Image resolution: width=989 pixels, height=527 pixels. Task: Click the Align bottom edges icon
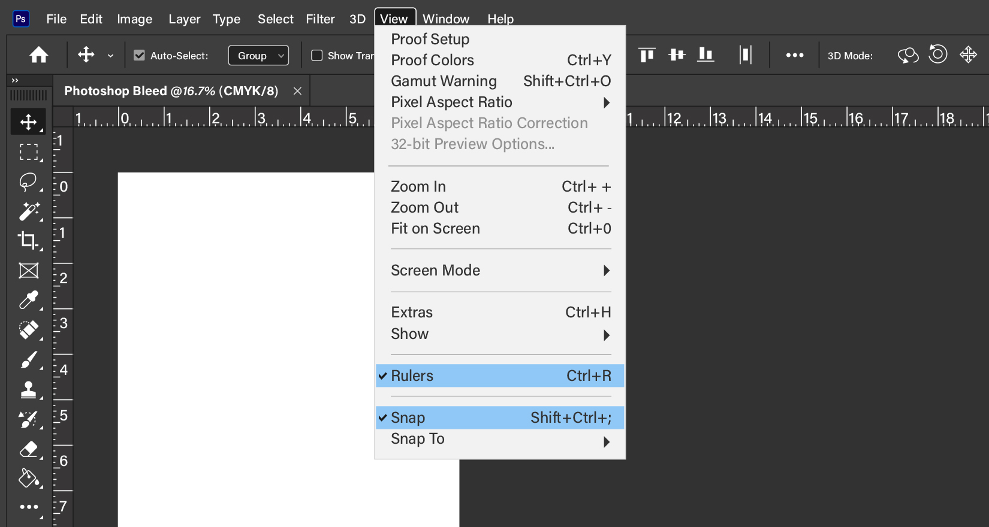706,55
